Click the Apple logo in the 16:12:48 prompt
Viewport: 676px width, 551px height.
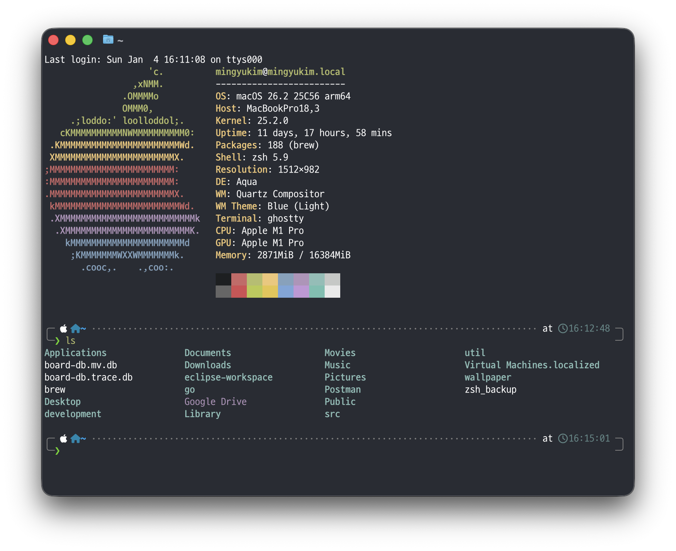pyautogui.click(x=64, y=328)
